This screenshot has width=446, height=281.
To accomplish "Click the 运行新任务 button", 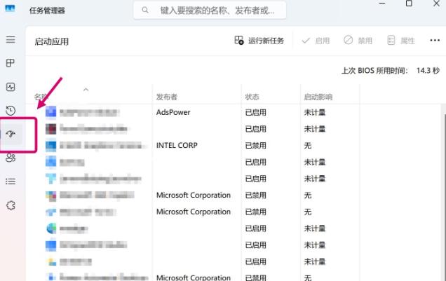I will (259, 41).
